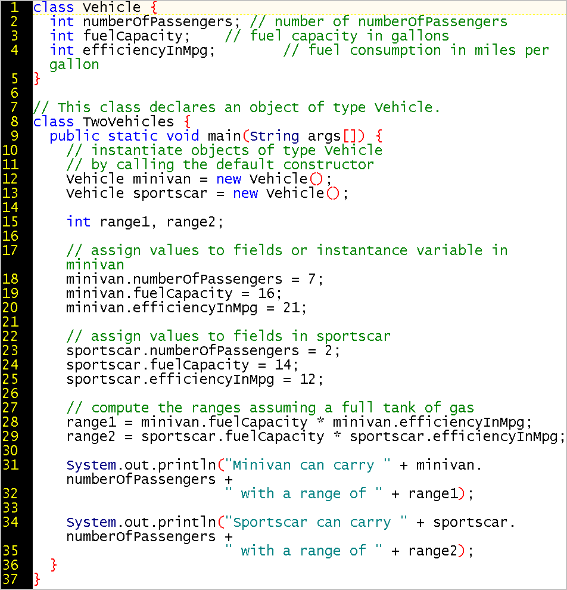Click the comment '// fuel capacity in gallons'

[x=337, y=36]
